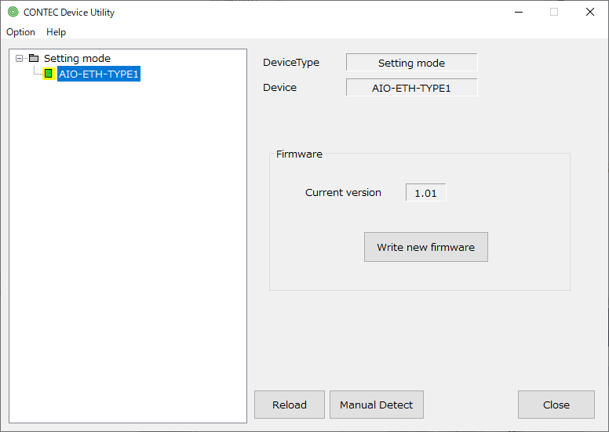Click the green device icon in the tree
609x432 pixels.
tap(48, 74)
